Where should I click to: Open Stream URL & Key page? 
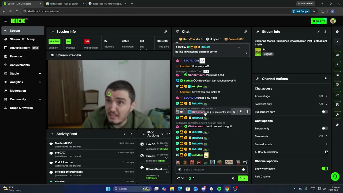pos(23,39)
